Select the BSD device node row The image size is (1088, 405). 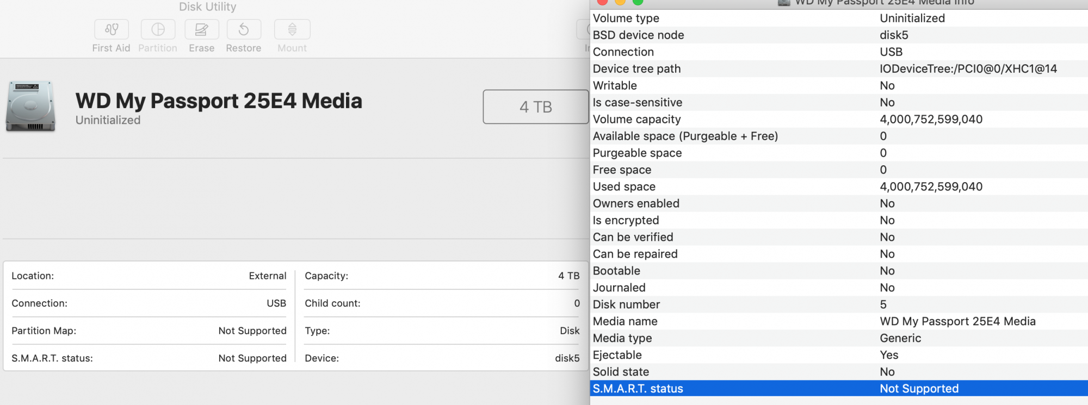coord(838,35)
